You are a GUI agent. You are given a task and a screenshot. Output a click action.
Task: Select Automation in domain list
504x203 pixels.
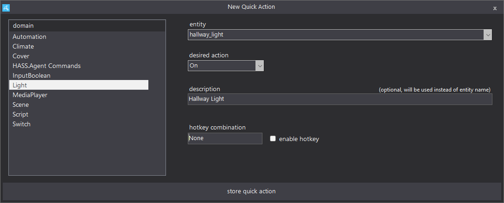[29, 37]
